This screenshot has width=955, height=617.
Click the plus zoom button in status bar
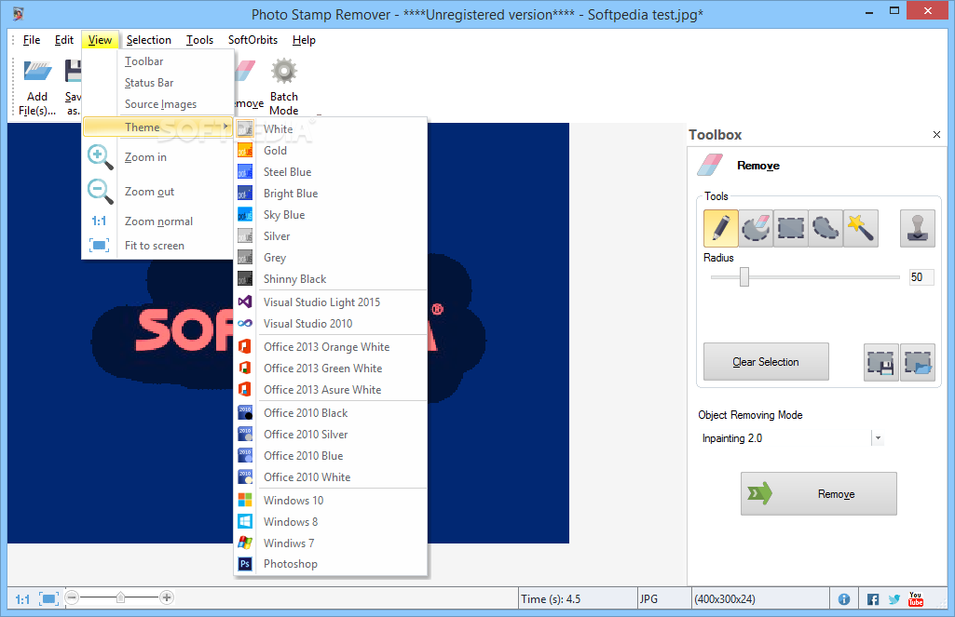167,597
